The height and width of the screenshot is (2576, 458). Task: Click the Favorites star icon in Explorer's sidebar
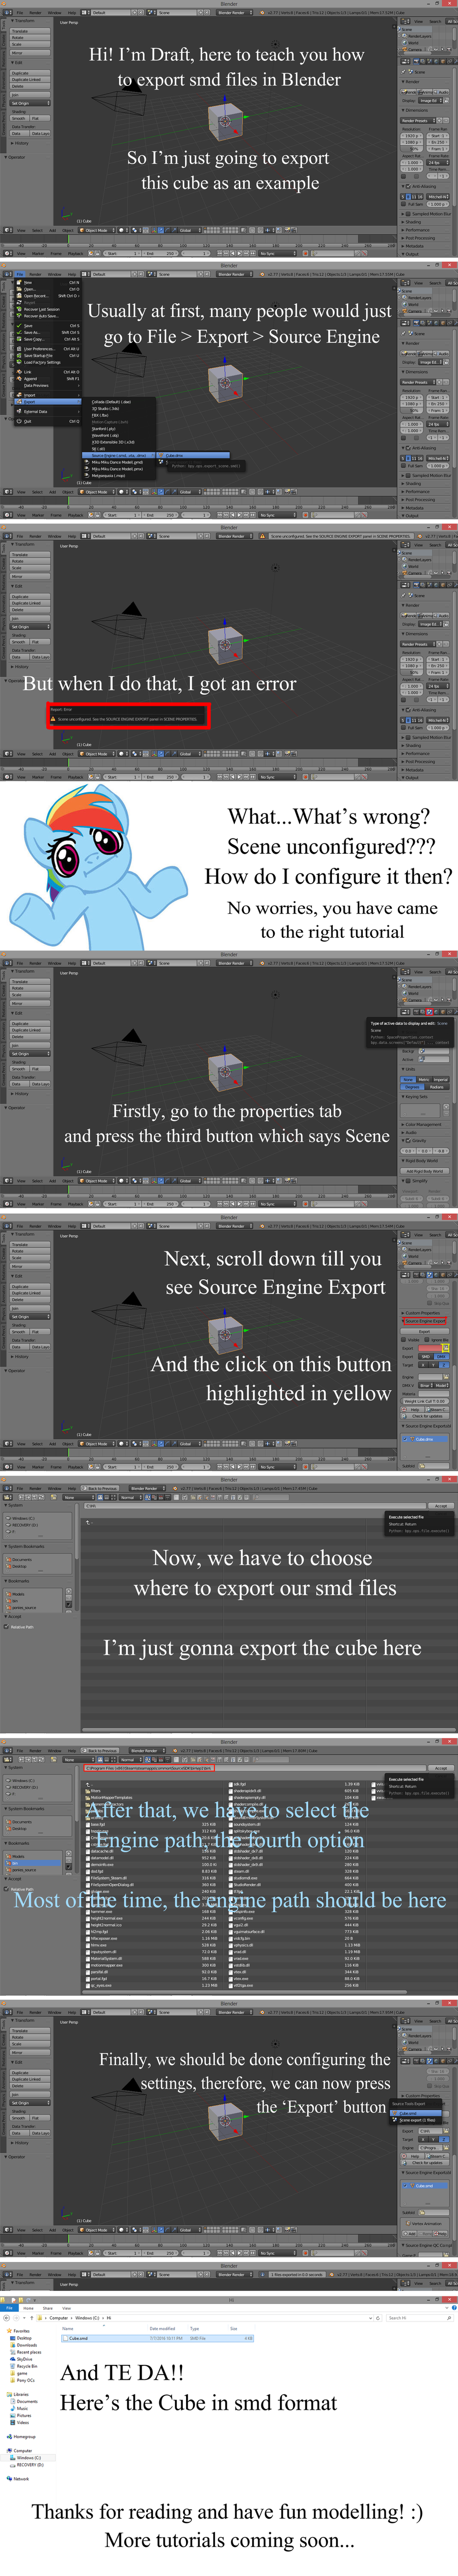(9, 2331)
